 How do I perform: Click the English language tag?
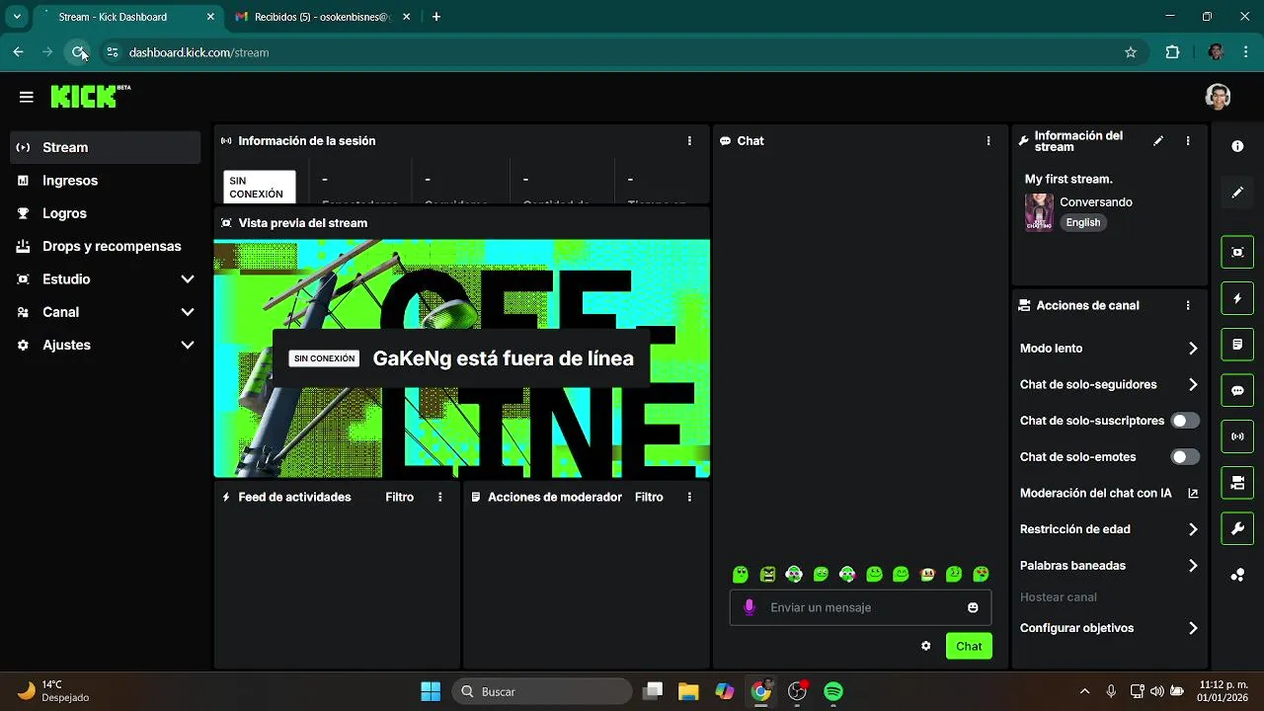pyautogui.click(x=1082, y=222)
